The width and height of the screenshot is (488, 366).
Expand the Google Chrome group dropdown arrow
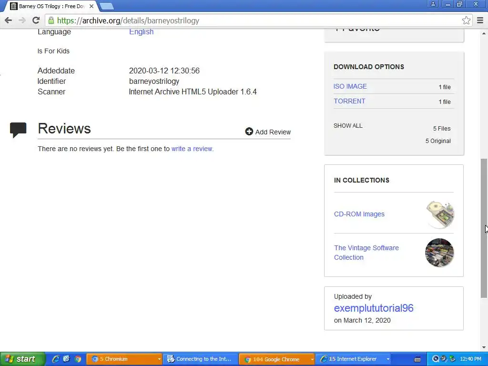click(x=312, y=359)
